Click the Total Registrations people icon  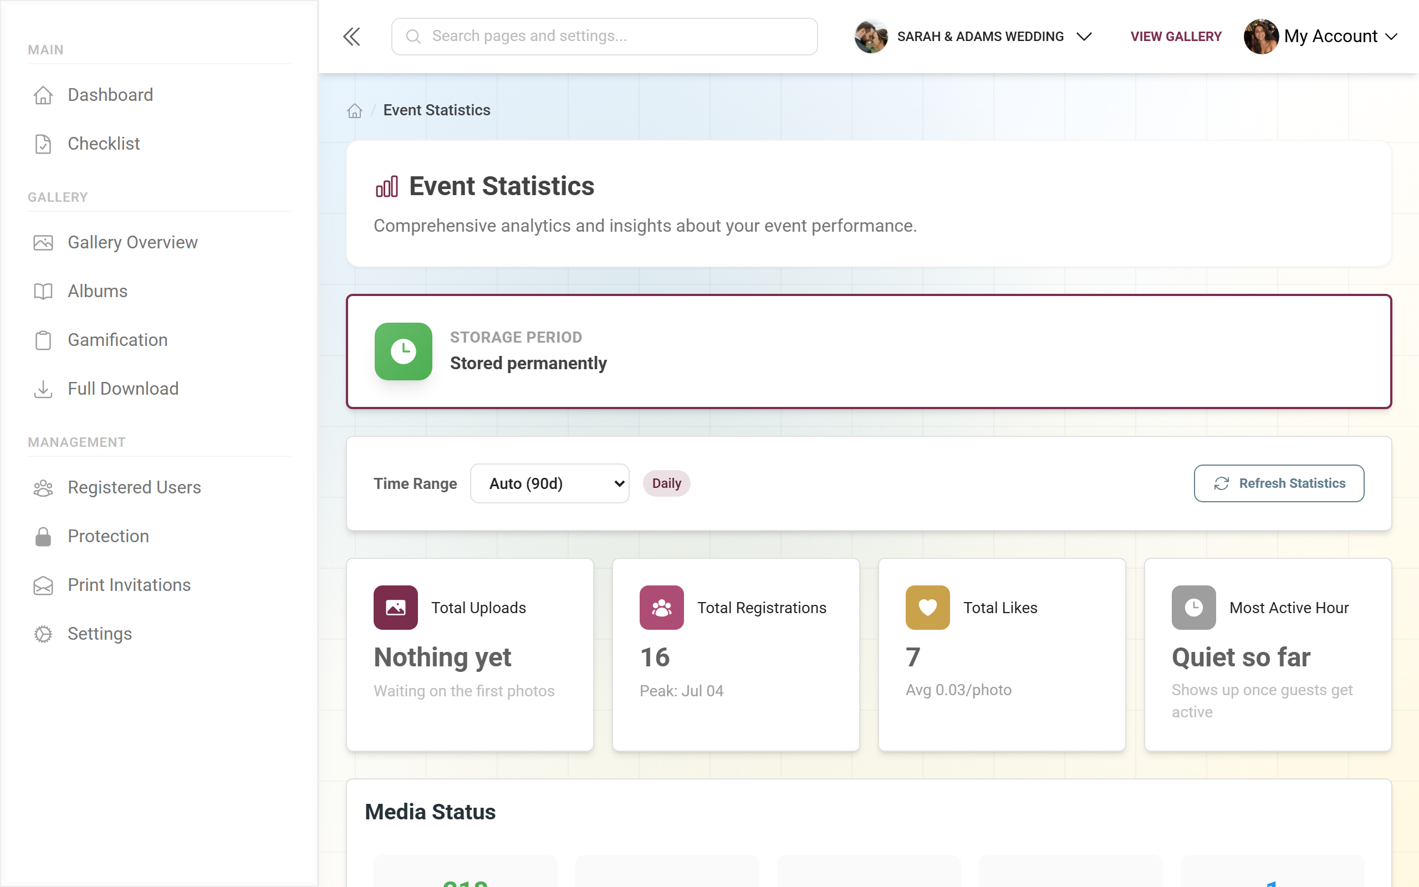(661, 607)
